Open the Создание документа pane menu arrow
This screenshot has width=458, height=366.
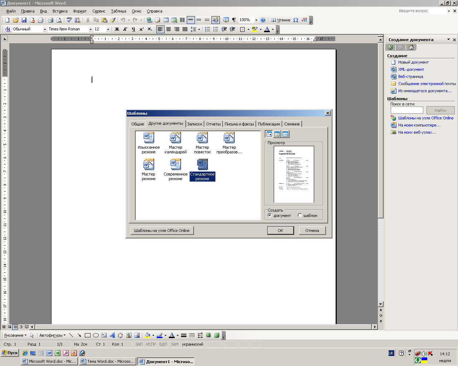(448, 40)
